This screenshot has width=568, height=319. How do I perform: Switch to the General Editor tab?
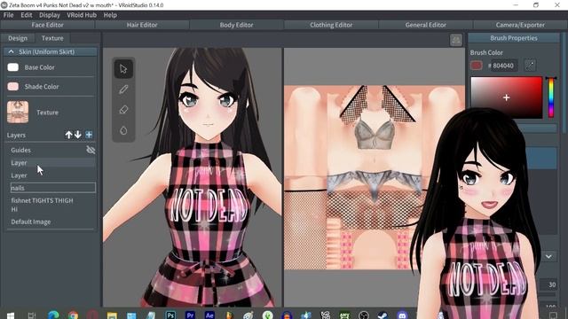pyautogui.click(x=426, y=25)
